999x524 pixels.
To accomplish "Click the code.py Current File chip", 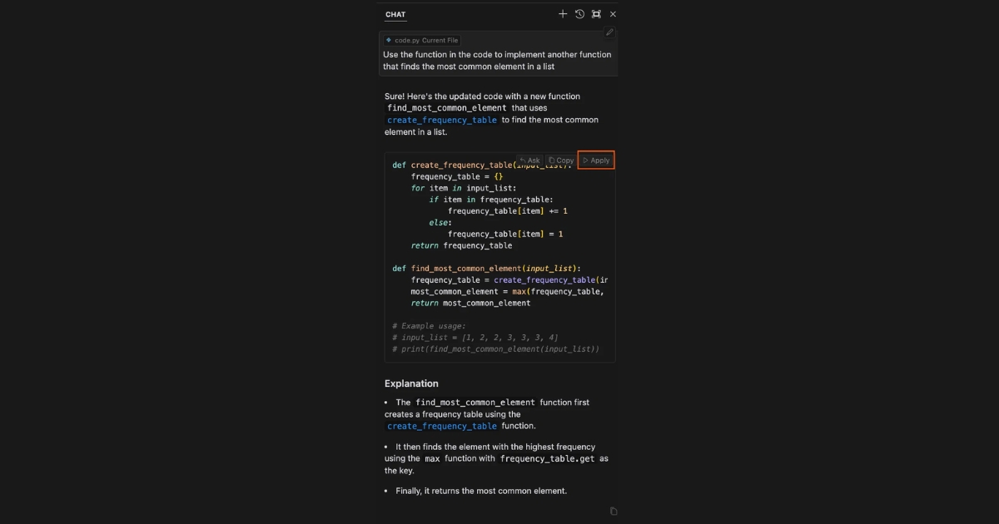I will pos(422,40).
